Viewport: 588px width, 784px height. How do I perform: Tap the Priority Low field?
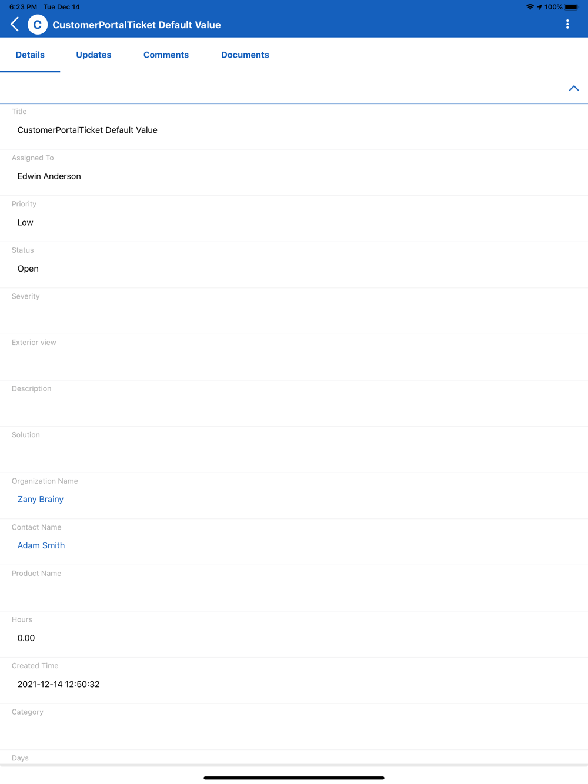pos(294,219)
